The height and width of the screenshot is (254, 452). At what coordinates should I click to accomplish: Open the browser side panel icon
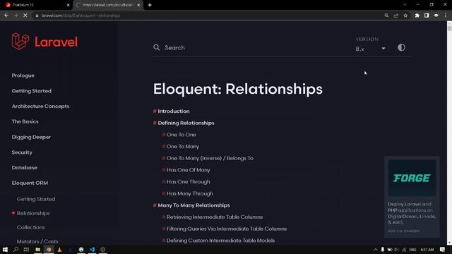(427, 16)
